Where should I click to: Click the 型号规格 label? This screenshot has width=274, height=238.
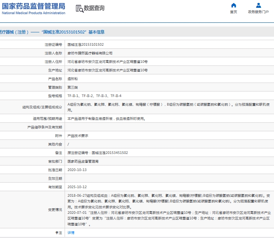click(x=55, y=96)
